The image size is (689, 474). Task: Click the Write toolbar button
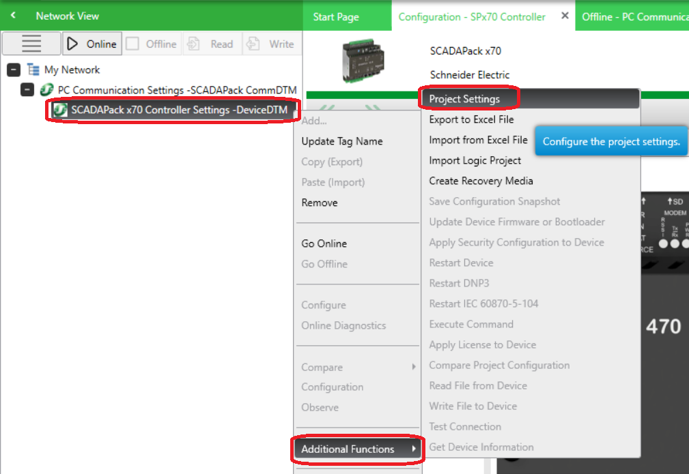[271, 44]
